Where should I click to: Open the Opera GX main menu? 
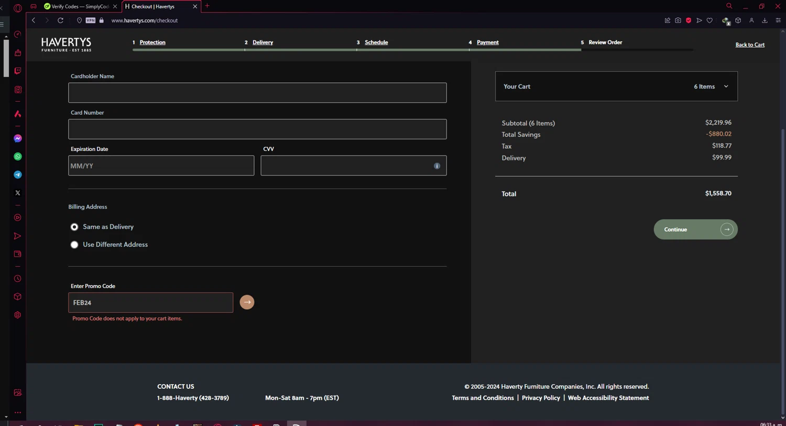(x=18, y=8)
